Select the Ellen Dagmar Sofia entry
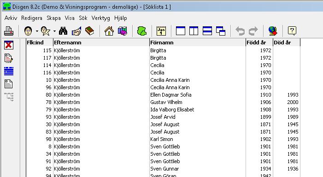This screenshot has width=323, height=177. coord(171,95)
